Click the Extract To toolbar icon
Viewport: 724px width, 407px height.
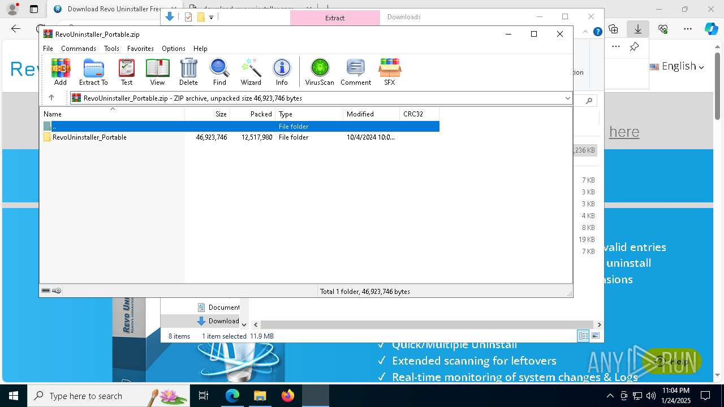93,72
